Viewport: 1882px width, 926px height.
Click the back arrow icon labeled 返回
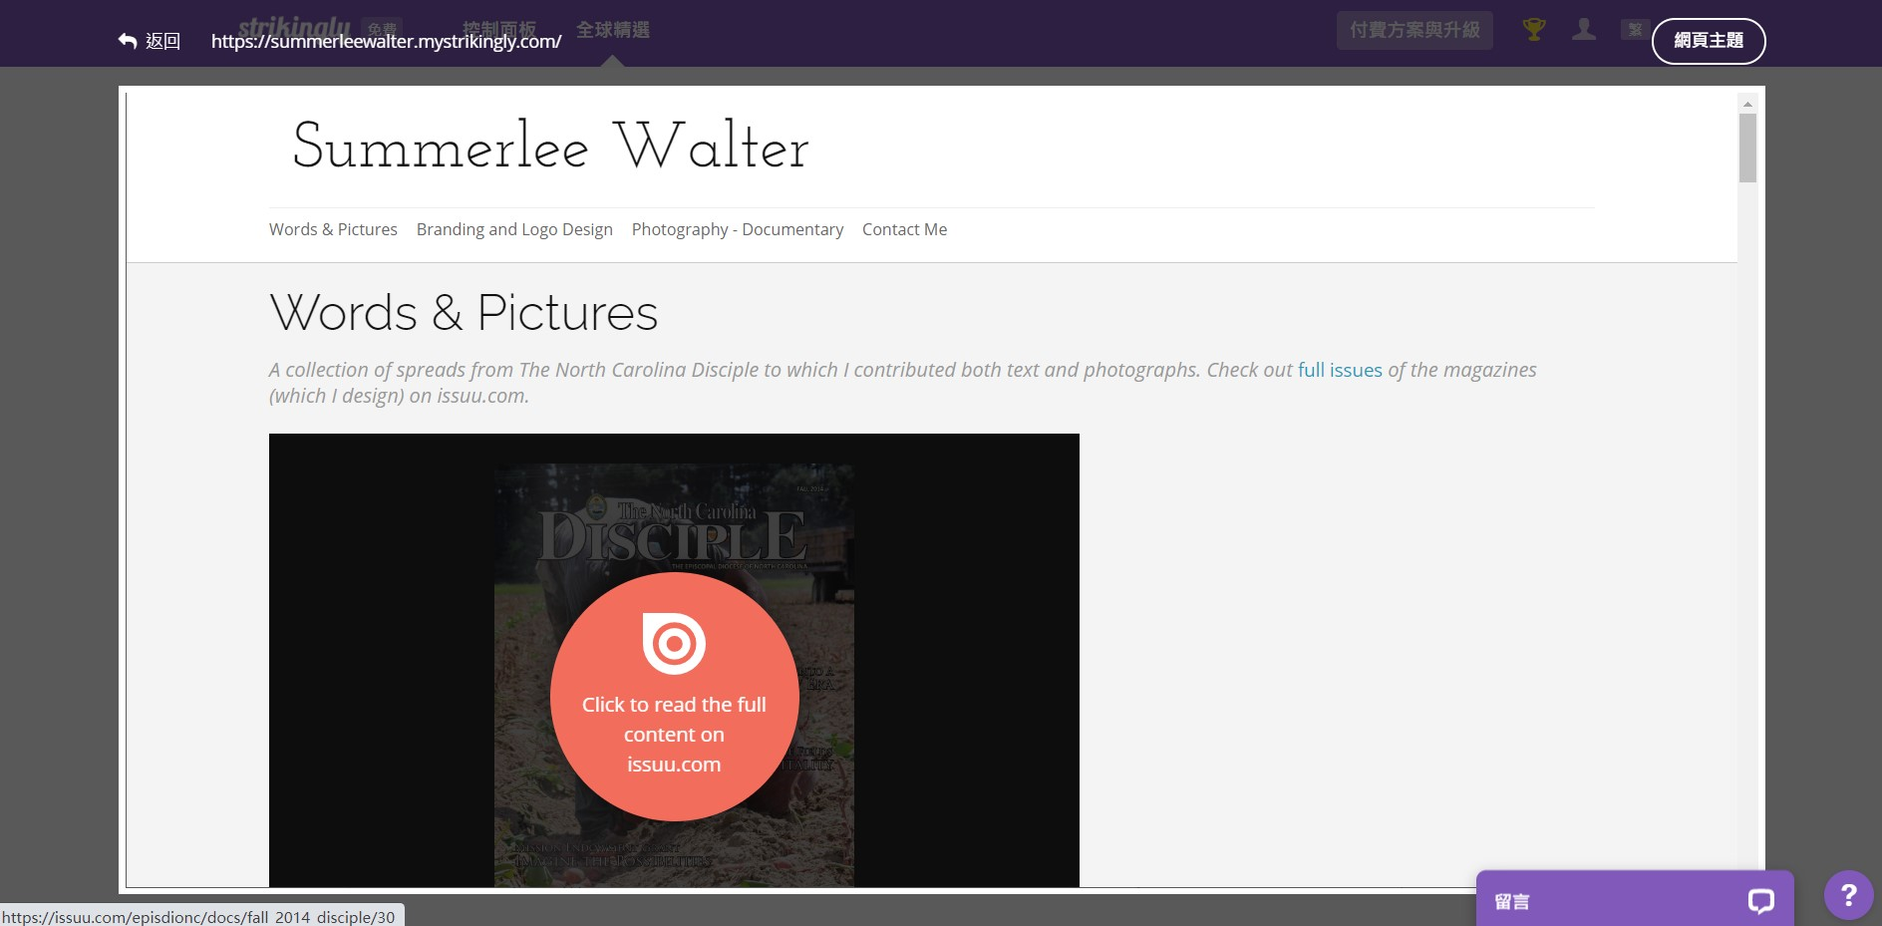[x=128, y=41]
